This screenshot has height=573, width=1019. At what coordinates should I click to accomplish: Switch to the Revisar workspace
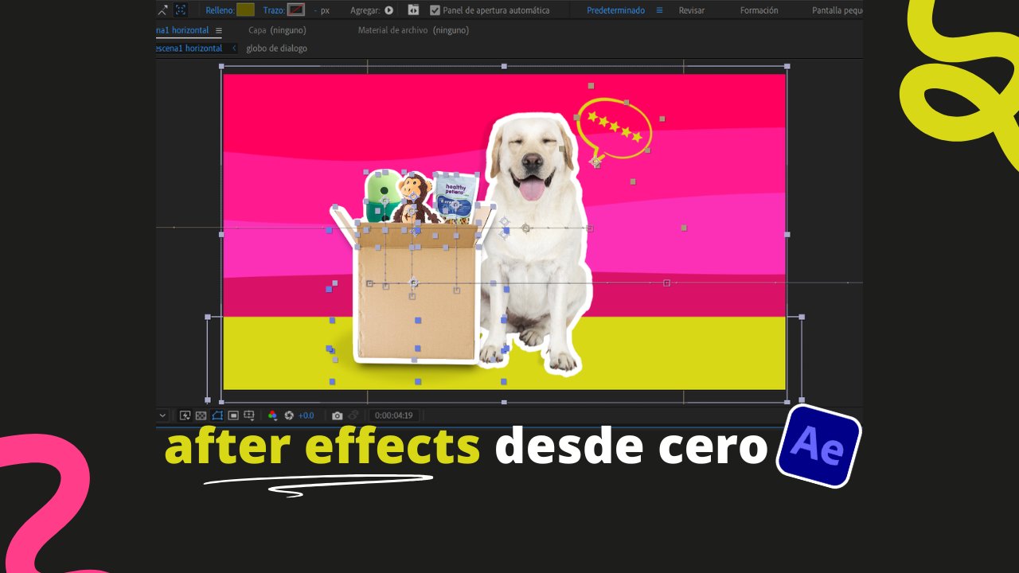[691, 10]
